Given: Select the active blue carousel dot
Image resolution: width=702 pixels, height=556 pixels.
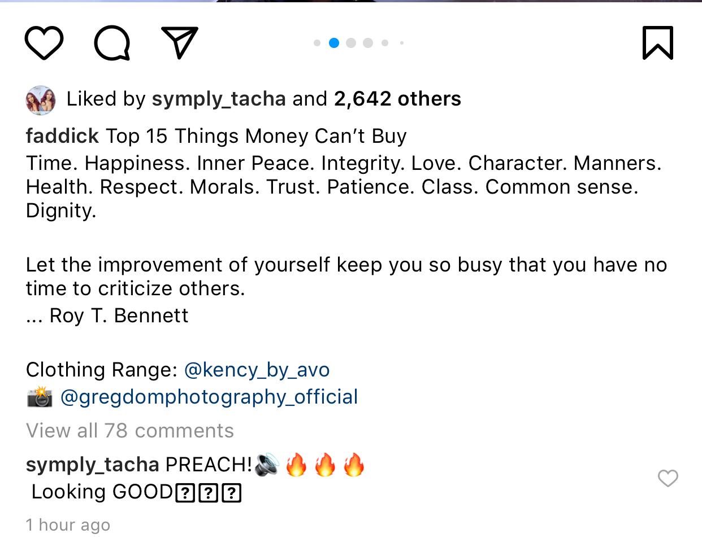Looking at the screenshot, I should pos(334,43).
